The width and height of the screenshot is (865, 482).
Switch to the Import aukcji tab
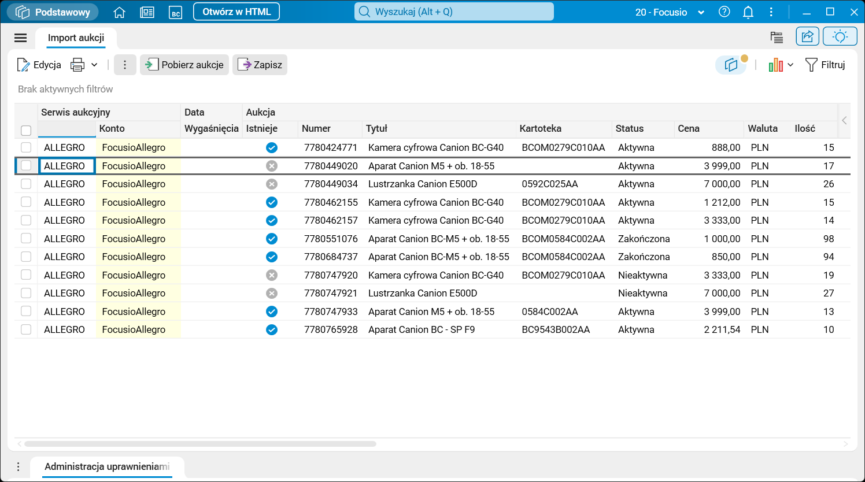76,38
